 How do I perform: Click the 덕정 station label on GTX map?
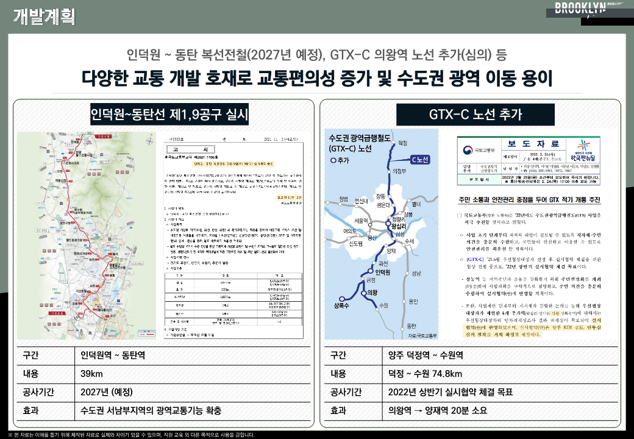[x=403, y=143]
